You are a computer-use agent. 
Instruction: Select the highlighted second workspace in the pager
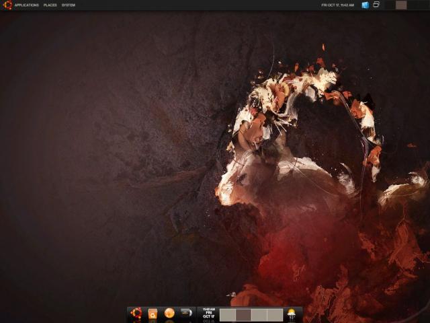coord(243,315)
